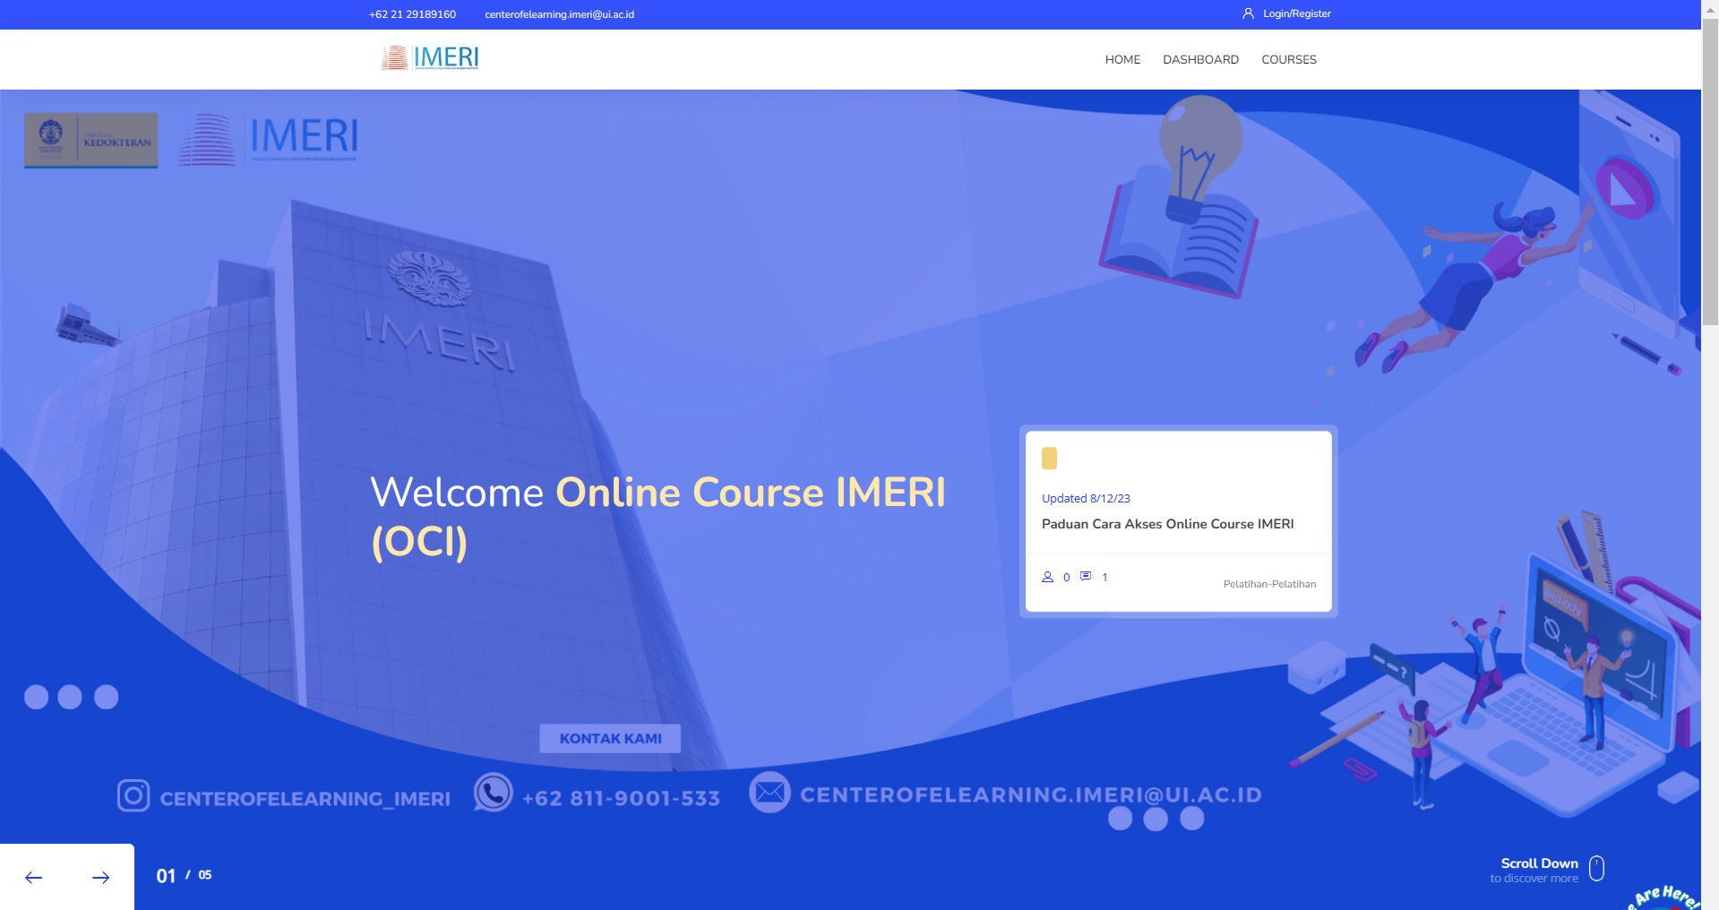This screenshot has height=910, width=1719.
Task: Click the envelope icon beside the contact email
Action: (x=769, y=793)
